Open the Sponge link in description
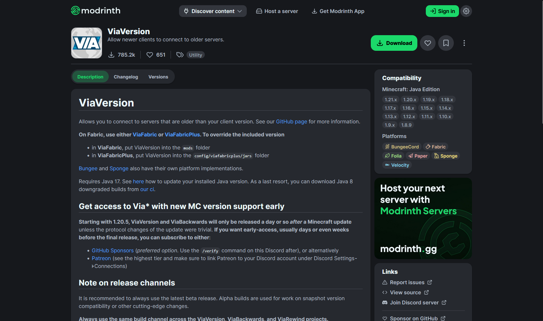Image resolution: width=543 pixels, height=321 pixels. (119, 168)
